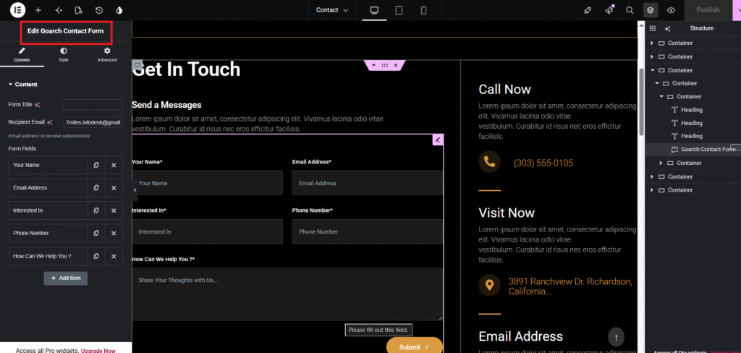
Task: Click the Form Title input field
Action: point(93,105)
